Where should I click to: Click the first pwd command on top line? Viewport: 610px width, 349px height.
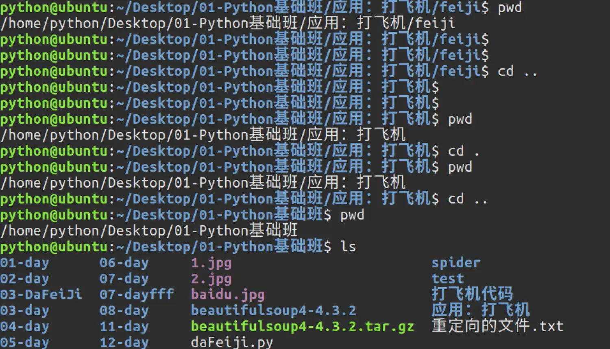[510, 8]
